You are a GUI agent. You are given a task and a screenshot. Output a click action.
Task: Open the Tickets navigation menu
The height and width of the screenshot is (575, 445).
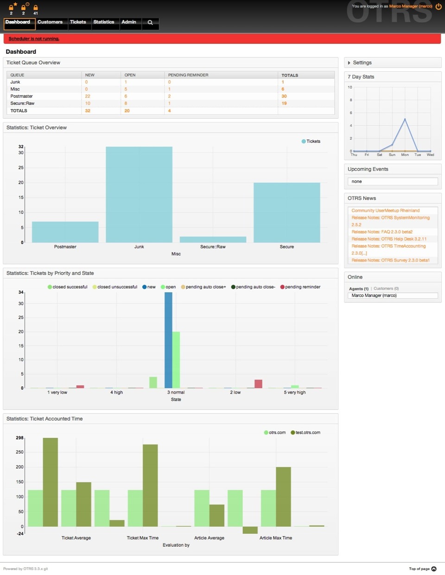pos(78,22)
